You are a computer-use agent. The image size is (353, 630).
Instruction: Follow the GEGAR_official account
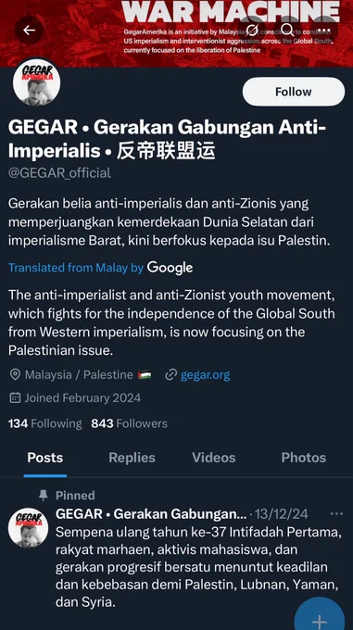[294, 92]
